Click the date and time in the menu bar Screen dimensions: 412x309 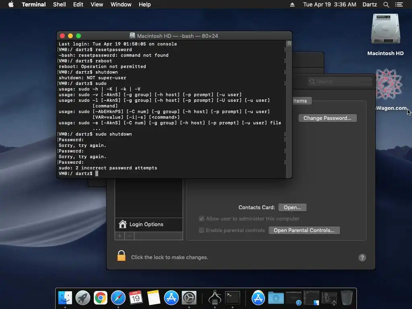pyautogui.click(x=330, y=4)
